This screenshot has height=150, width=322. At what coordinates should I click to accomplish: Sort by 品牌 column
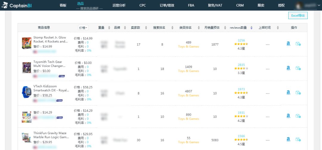125,27
